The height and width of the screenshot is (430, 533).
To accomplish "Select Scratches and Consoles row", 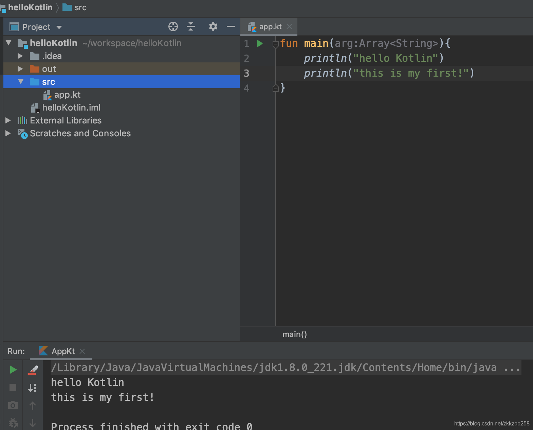I will tap(122, 133).
